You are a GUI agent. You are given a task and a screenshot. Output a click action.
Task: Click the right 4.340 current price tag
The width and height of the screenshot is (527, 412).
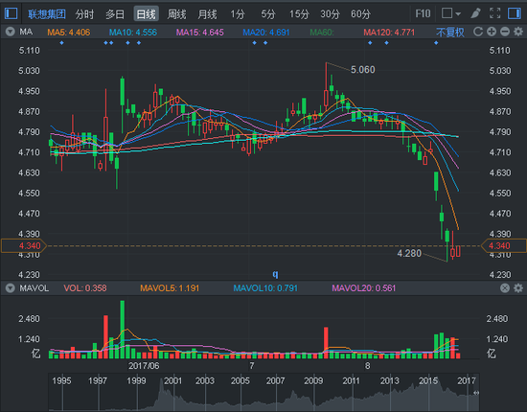[504, 245]
